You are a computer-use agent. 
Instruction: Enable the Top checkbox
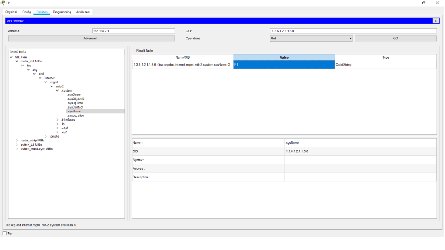[x=5, y=234]
